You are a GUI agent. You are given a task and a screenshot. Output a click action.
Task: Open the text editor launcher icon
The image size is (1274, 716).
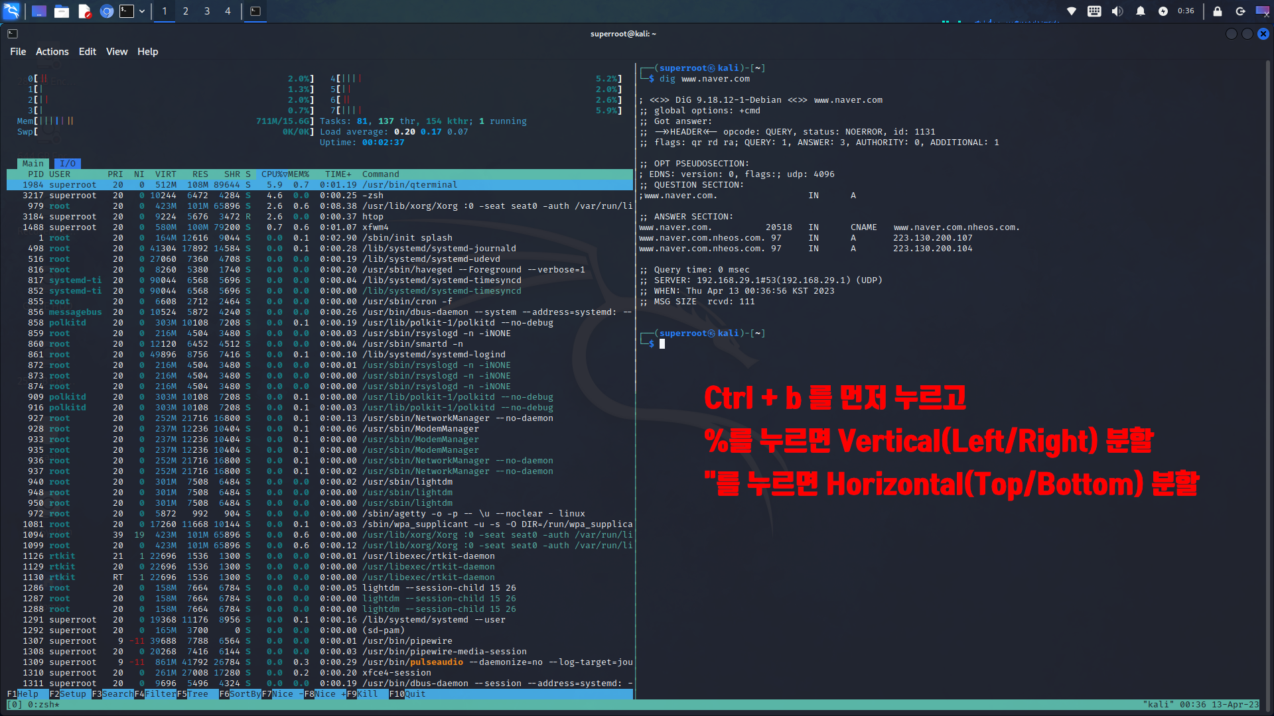tap(84, 11)
